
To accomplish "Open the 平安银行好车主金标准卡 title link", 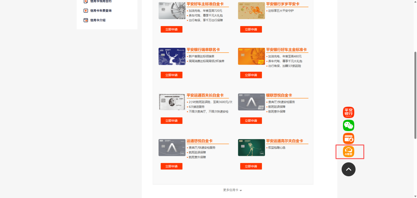I will pyautogui.click(x=286, y=50).
